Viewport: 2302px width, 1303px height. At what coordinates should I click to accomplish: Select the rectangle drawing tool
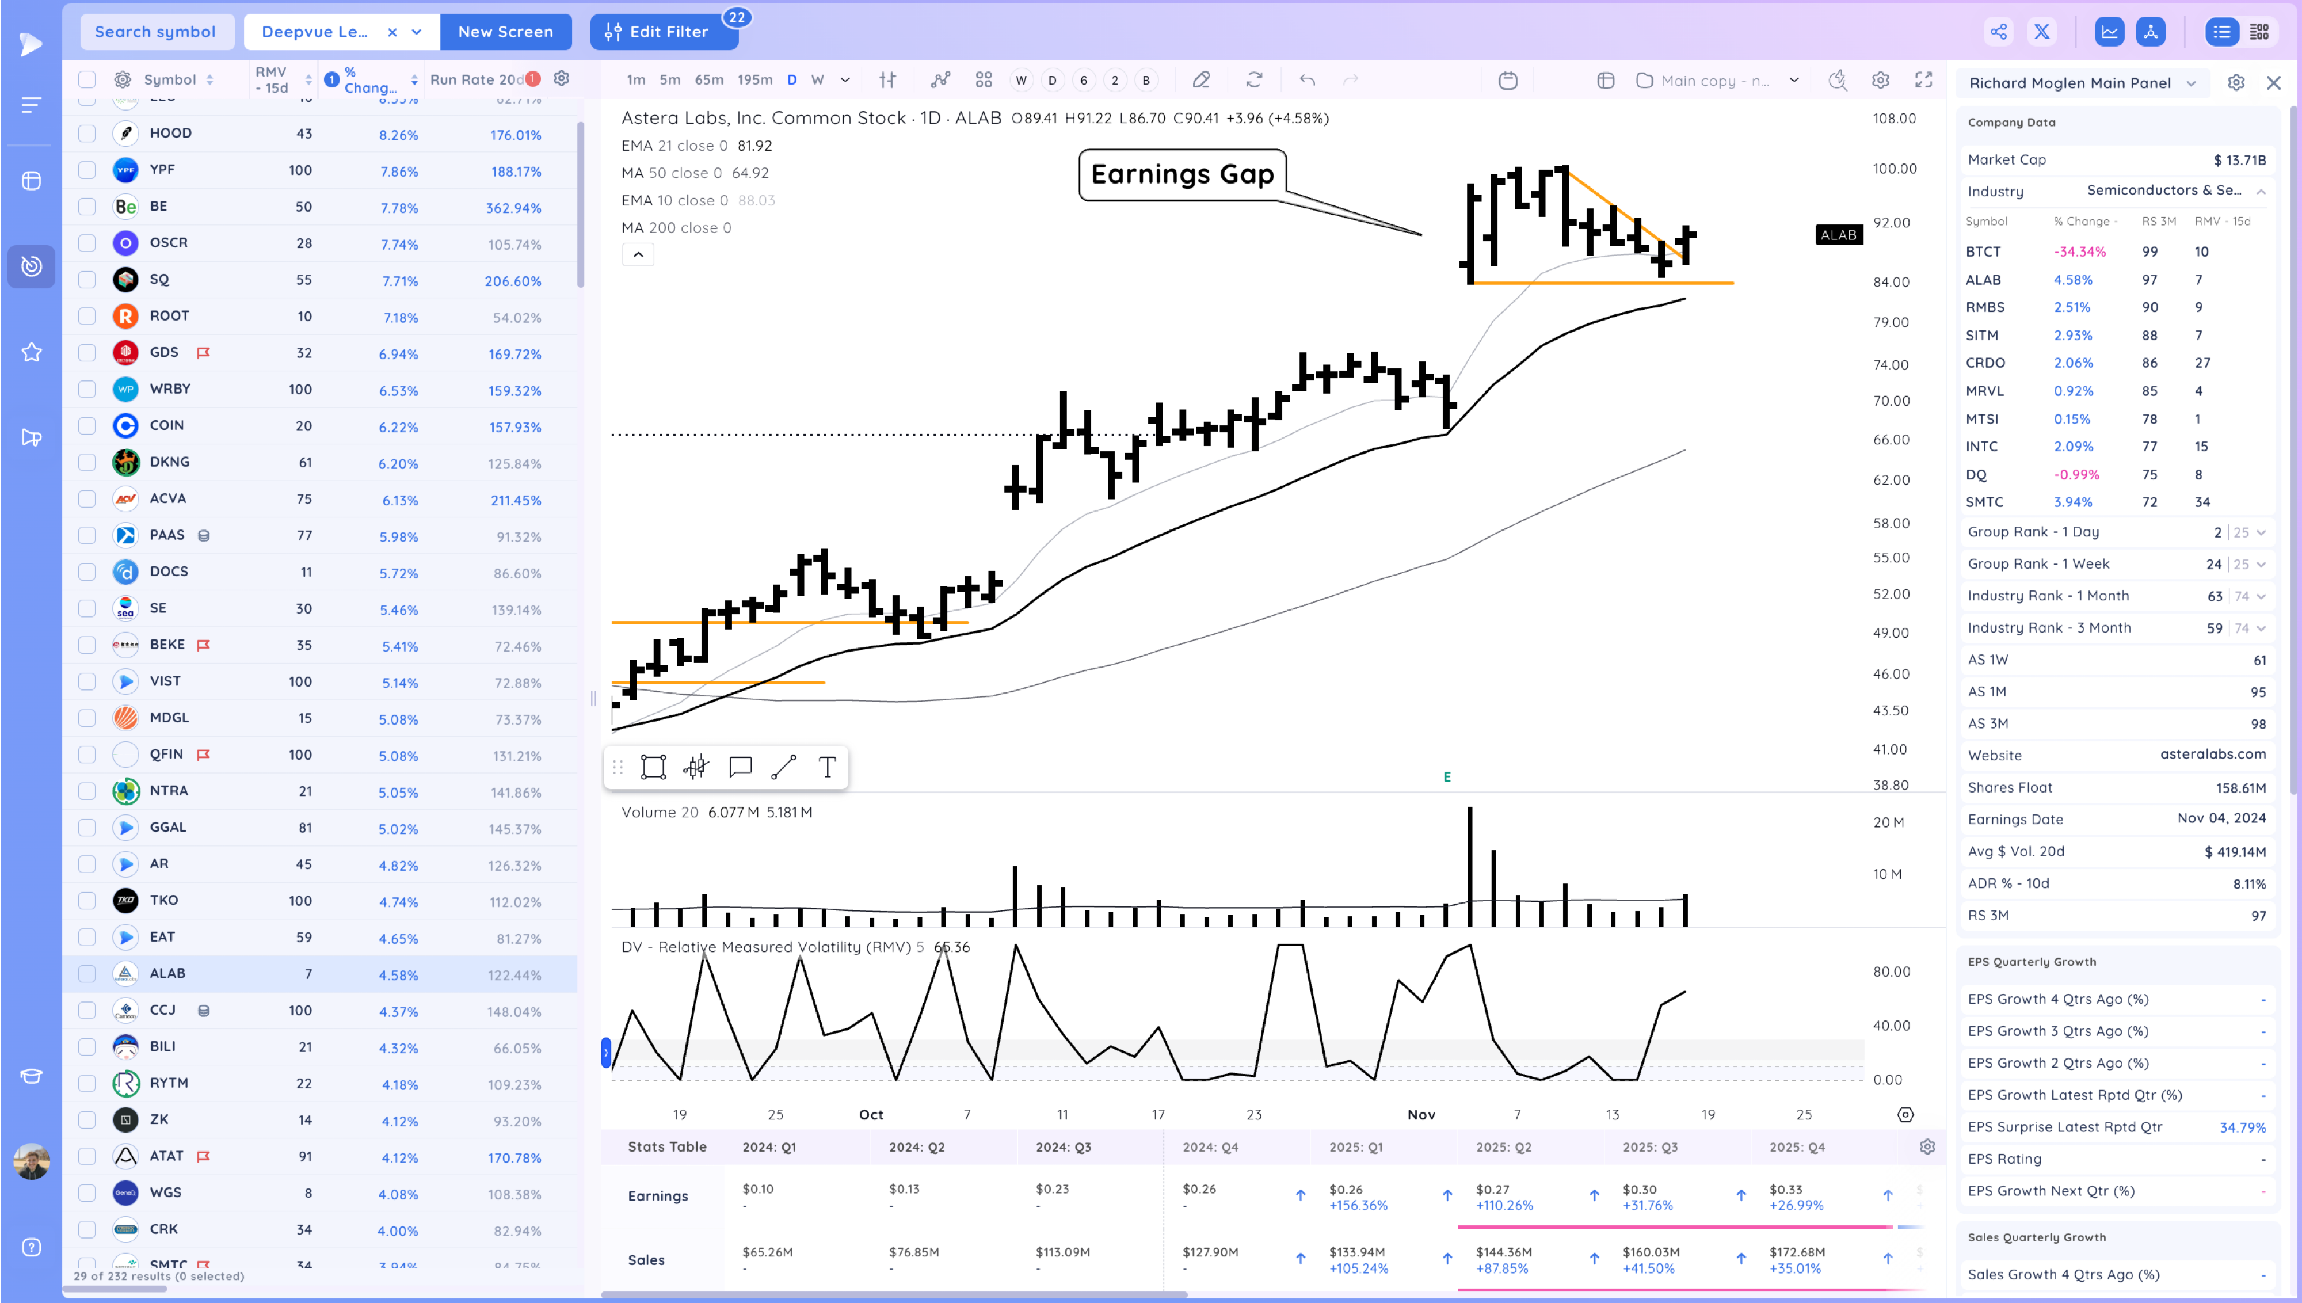point(653,767)
